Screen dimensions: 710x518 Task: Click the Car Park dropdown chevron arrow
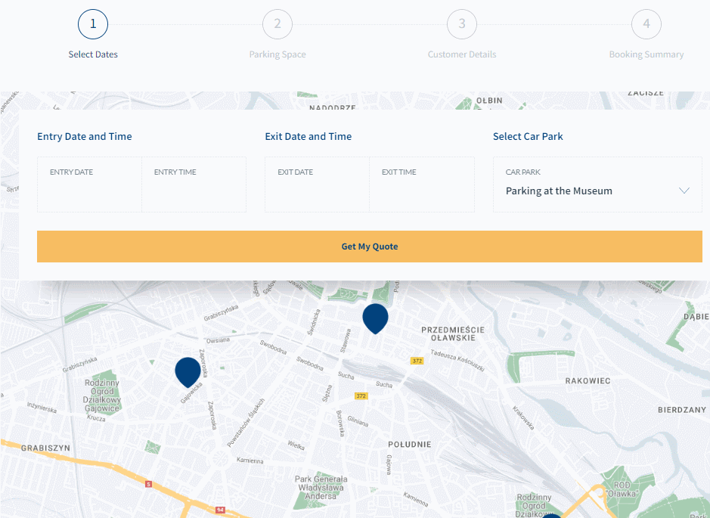click(684, 191)
